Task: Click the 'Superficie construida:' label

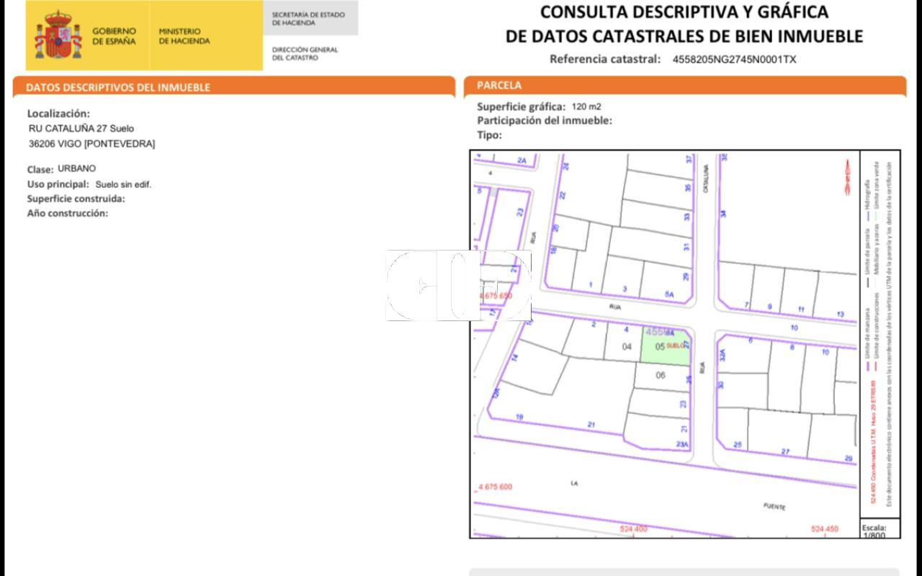Action: click(76, 199)
